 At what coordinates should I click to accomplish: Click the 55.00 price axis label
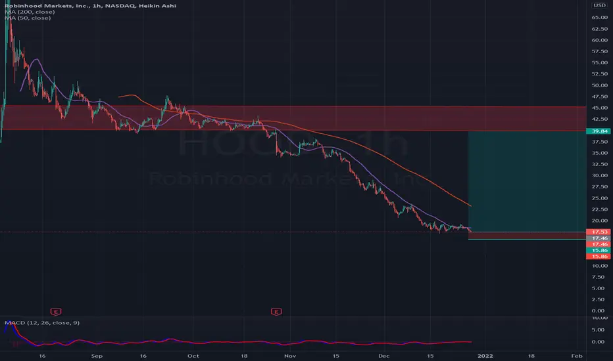tap(599, 62)
